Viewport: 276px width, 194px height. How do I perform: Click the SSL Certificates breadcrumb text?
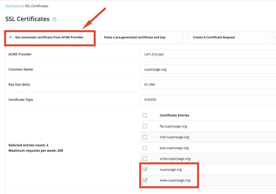click(x=37, y=6)
